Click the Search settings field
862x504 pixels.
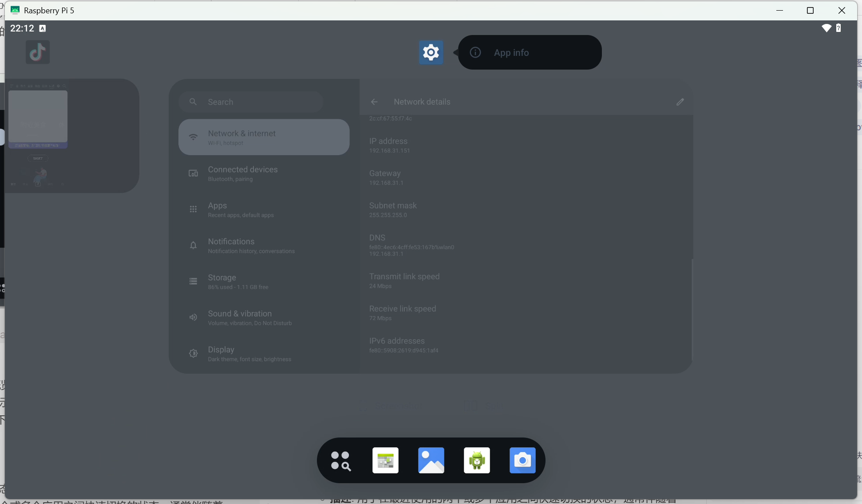click(251, 102)
